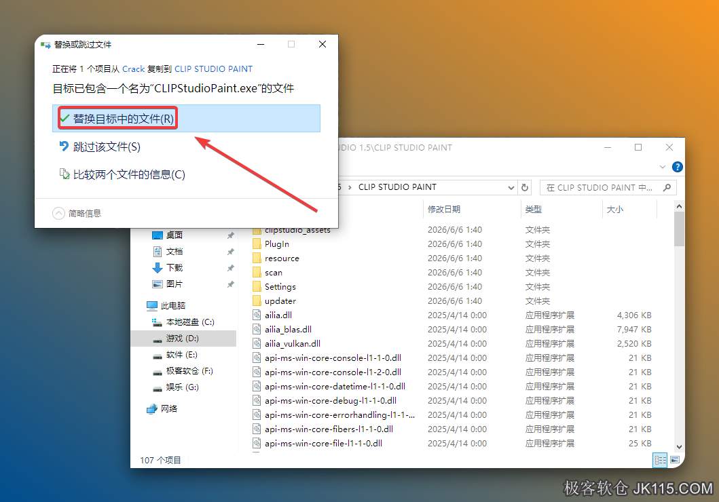Select 娱乐 (G:) drive

click(182, 387)
